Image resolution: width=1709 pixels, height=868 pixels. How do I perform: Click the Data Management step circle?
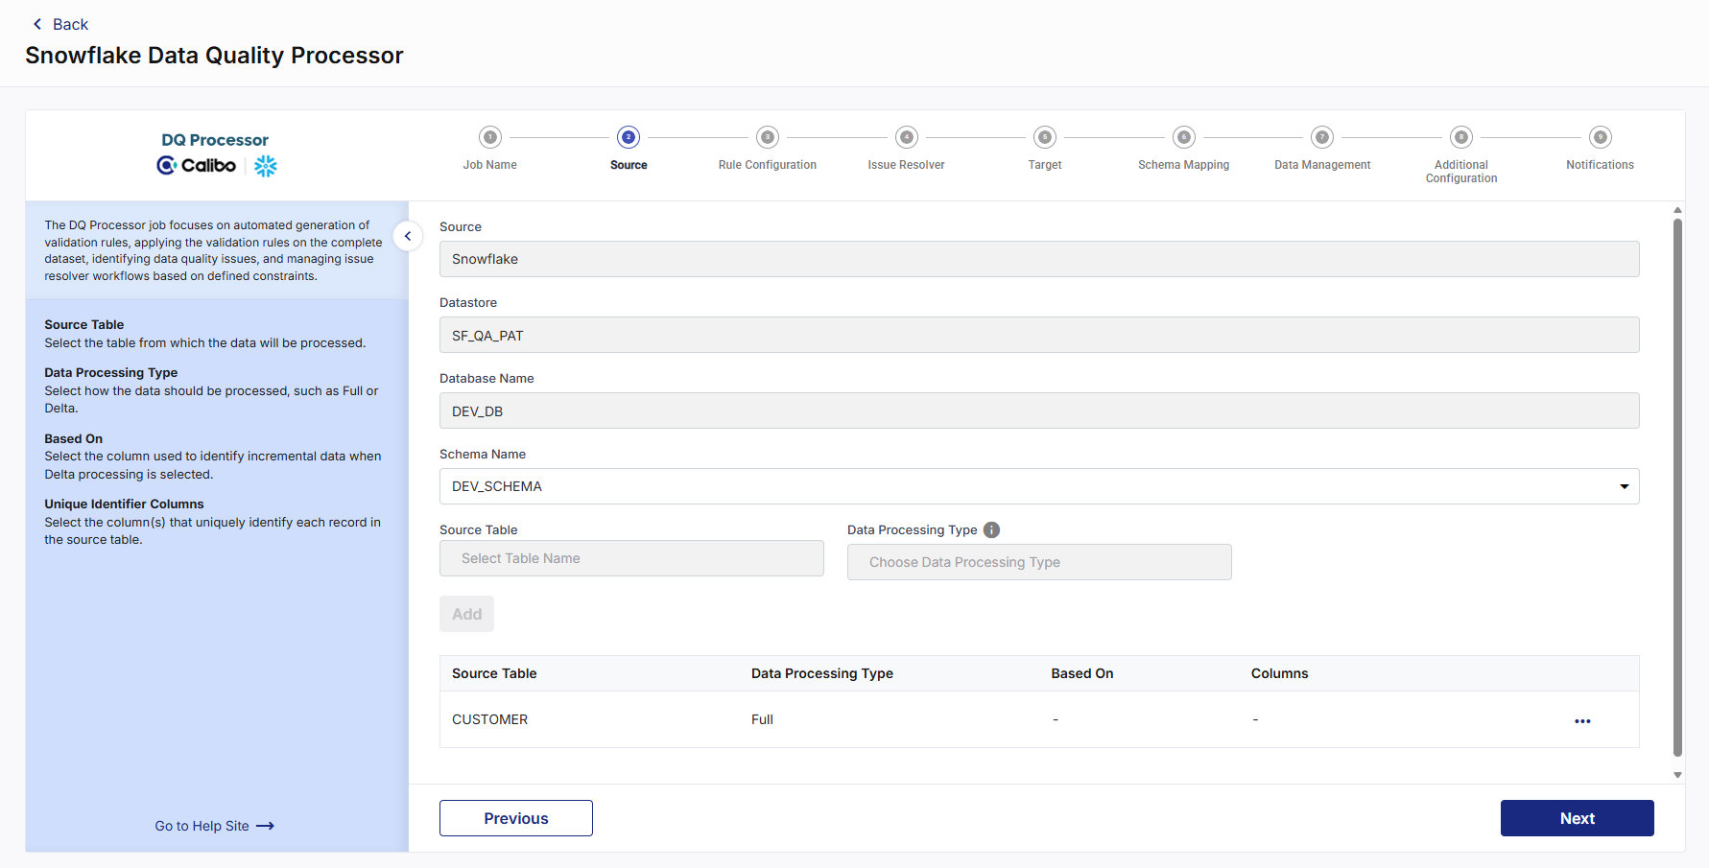point(1322,137)
